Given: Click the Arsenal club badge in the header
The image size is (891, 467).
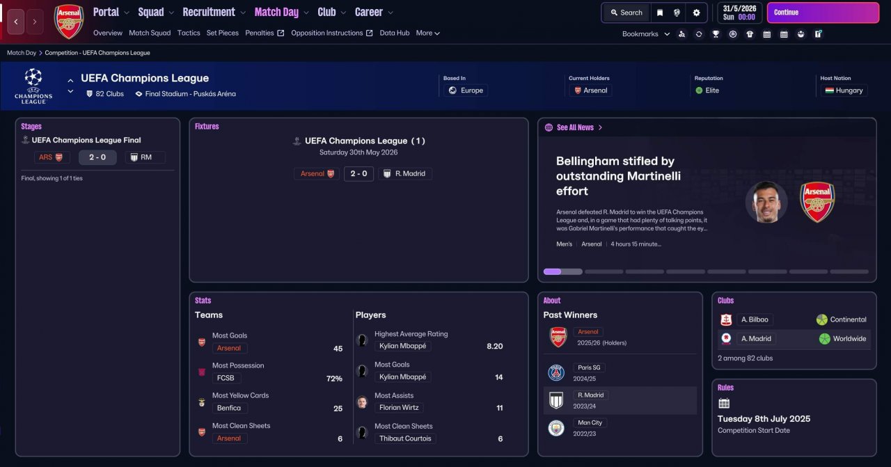Looking at the screenshot, I should (69, 22).
